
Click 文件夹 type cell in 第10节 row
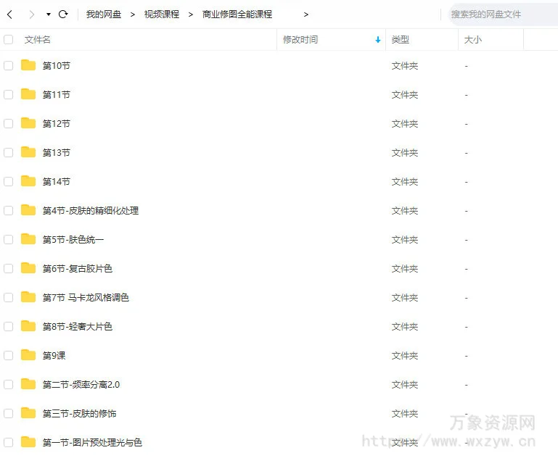click(x=405, y=66)
